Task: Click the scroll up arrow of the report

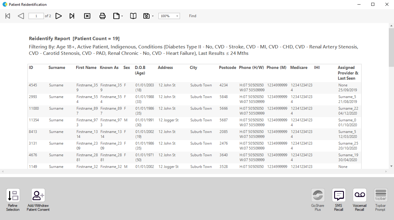Action: pos(391,25)
